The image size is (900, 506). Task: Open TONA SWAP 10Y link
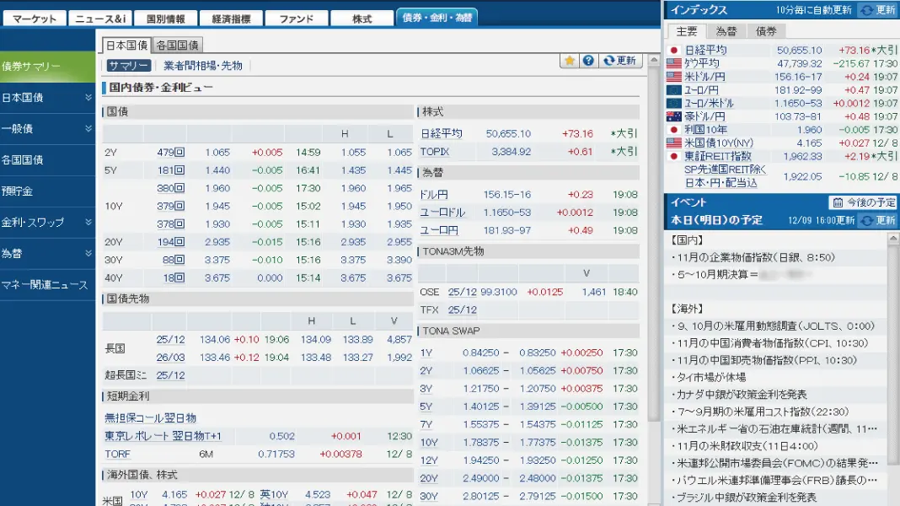click(429, 442)
